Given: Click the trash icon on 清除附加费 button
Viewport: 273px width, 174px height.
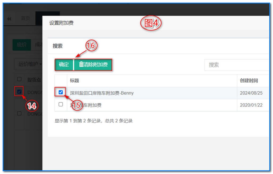Looking at the screenshot, I should pyautogui.click(x=81, y=64).
